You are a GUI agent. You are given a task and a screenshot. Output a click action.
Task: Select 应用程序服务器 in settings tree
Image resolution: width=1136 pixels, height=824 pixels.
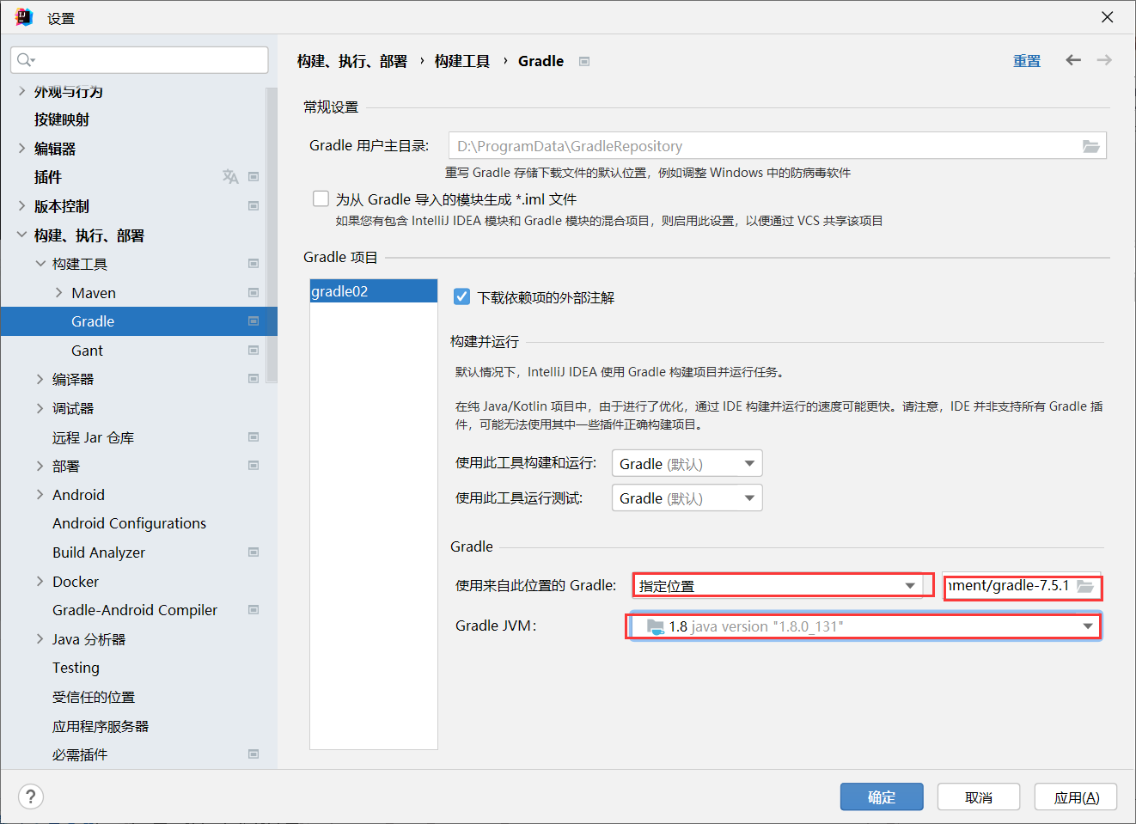(x=101, y=726)
